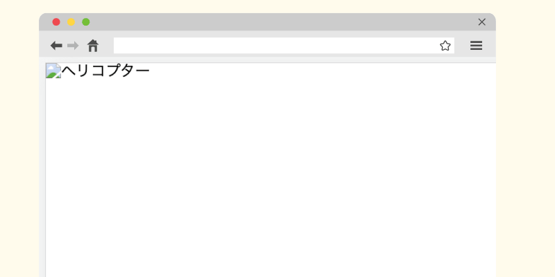Click the yellow traffic-light dot

(x=71, y=22)
